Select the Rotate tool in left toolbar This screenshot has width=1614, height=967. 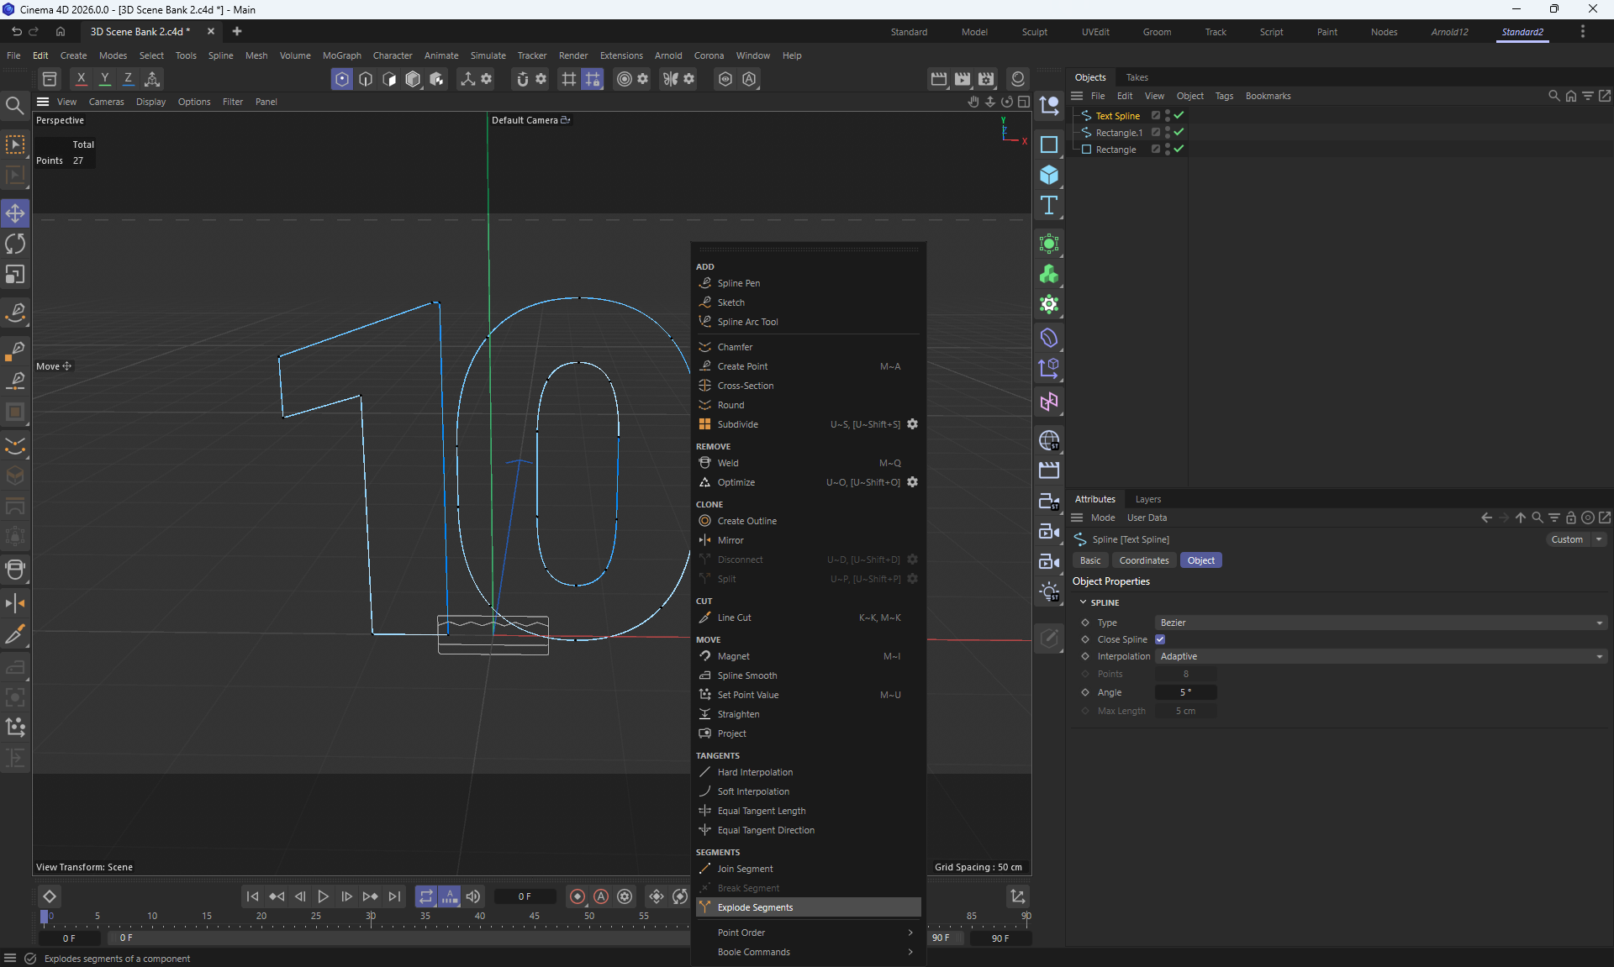15,244
